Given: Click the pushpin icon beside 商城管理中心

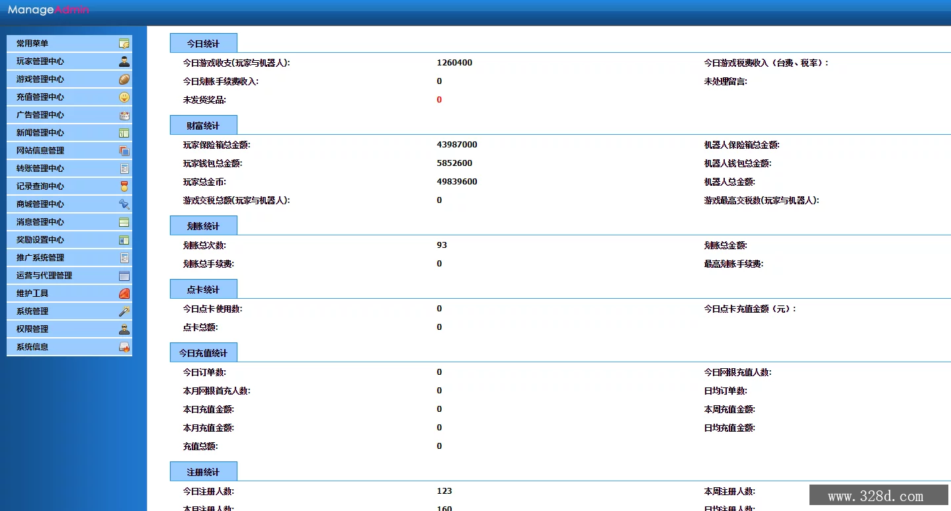Looking at the screenshot, I should point(124,204).
